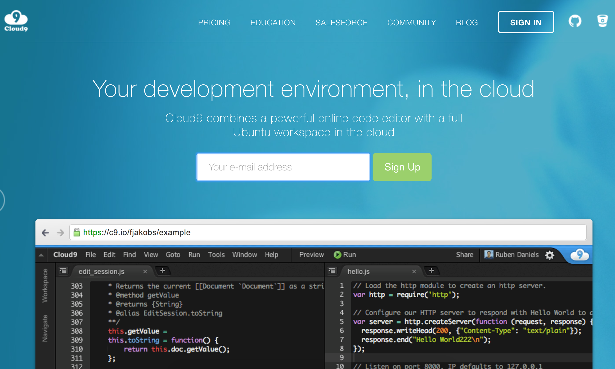
Task: Click the browser forward arrow in the mockup
Action: 60,233
